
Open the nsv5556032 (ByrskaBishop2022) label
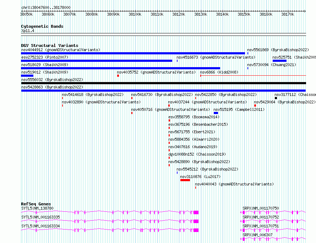(52, 80)
